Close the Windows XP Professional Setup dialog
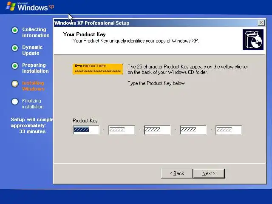Viewport: 272px width, 204px height. [x=261, y=23]
